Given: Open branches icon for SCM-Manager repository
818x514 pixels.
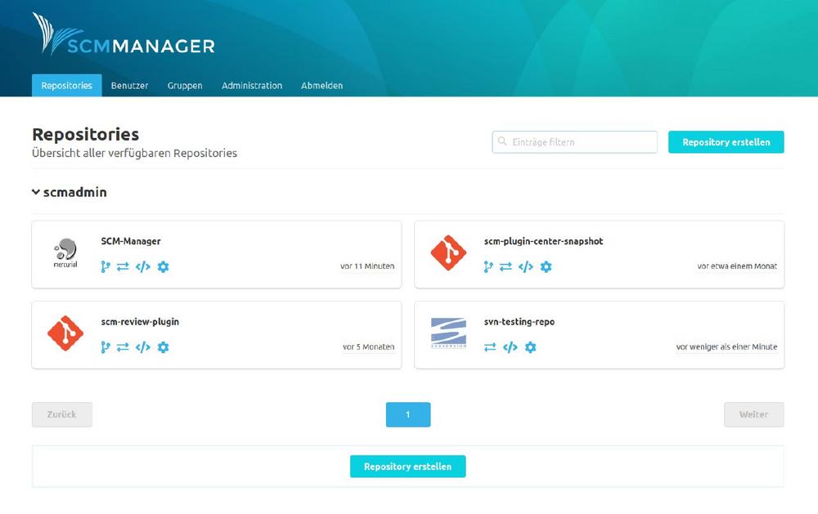Looking at the screenshot, I should 106,266.
